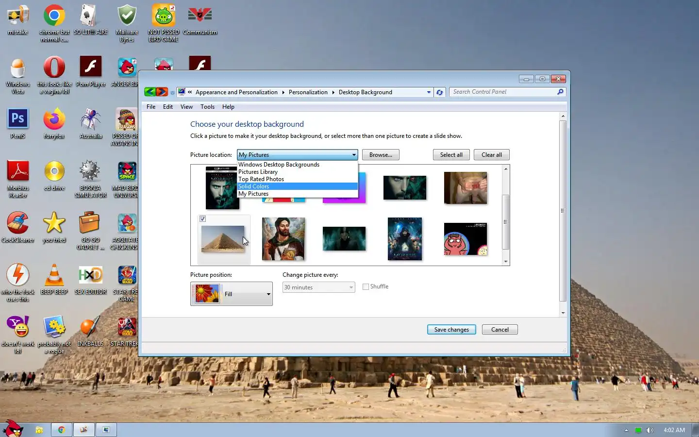
Task: Show desktop button at taskbar end
Action: [695, 430]
